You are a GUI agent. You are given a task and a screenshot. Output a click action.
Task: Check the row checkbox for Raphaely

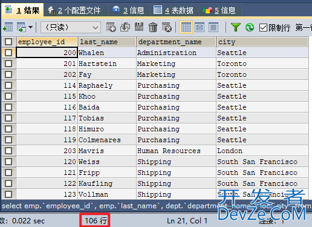pyautogui.click(x=8, y=85)
